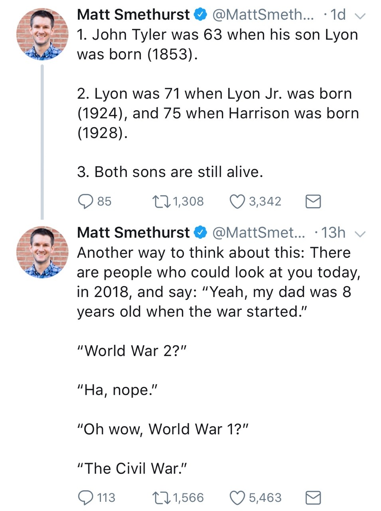
Task: Open profile photo on the second tweet
Action: pos(42,252)
